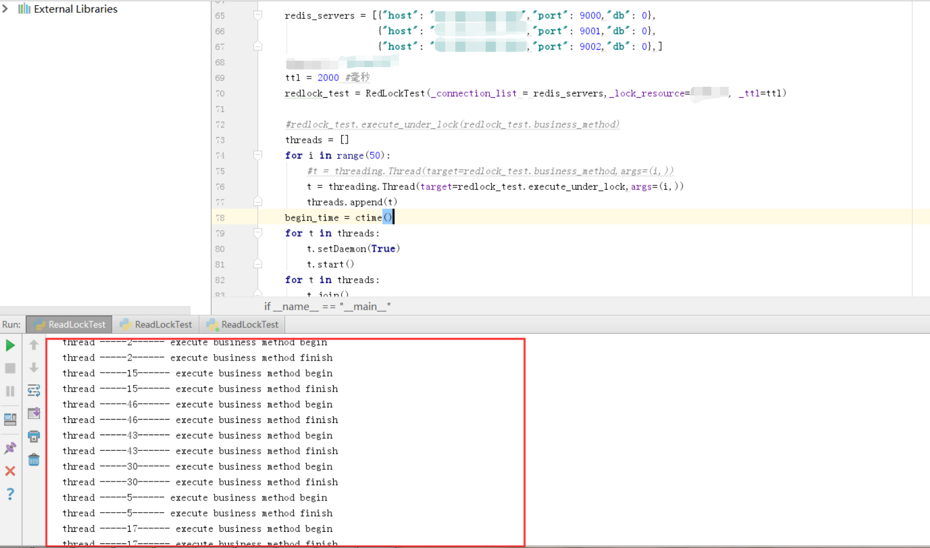Jump down the stack trace
Screen dimensions: 930x548
[x=34, y=367]
